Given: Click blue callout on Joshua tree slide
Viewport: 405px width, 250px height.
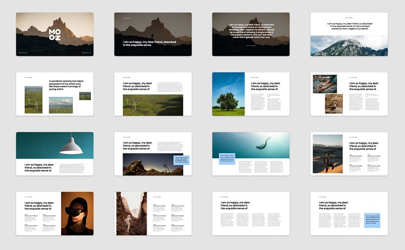Looking at the screenshot, I should pyautogui.click(x=182, y=160).
